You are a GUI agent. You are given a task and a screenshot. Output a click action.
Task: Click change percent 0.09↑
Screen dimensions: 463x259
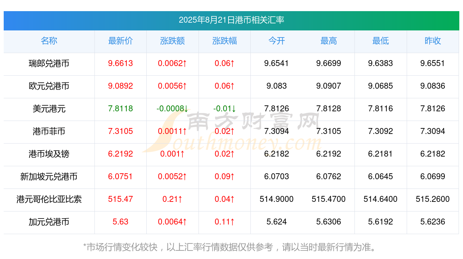click(x=224, y=177)
